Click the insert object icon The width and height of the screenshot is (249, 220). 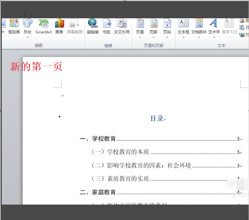point(242,35)
